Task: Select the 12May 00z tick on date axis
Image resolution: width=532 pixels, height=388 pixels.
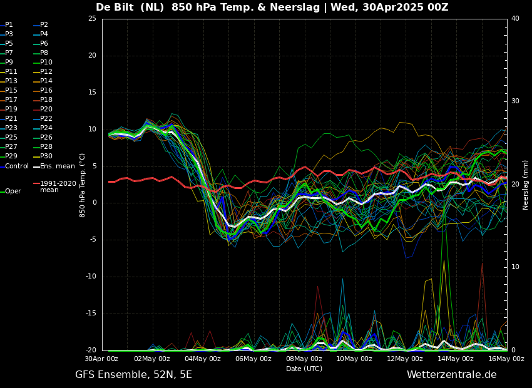Action: click(405, 359)
